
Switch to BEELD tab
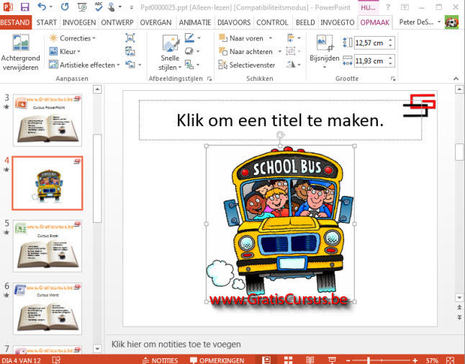[x=305, y=22]
